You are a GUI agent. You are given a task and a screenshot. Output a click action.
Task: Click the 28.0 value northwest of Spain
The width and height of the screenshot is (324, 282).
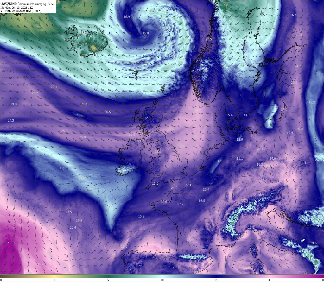pos(124,247)
